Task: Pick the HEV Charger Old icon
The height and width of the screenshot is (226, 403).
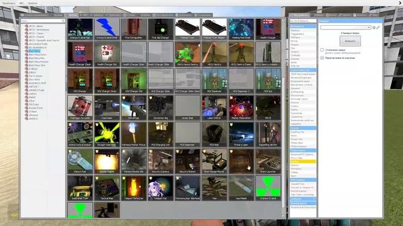Action: coord(133,81)
